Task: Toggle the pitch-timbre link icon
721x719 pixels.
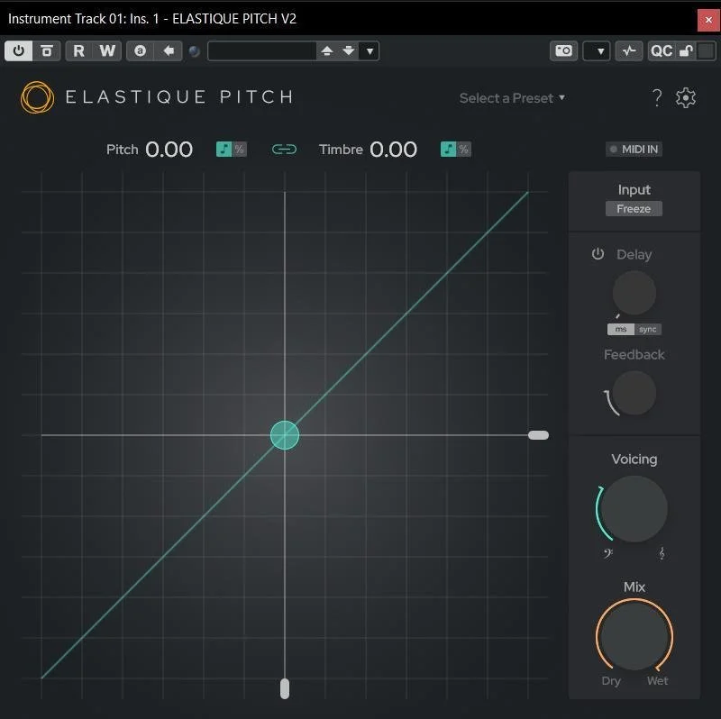Action: (x=284, y=150)
